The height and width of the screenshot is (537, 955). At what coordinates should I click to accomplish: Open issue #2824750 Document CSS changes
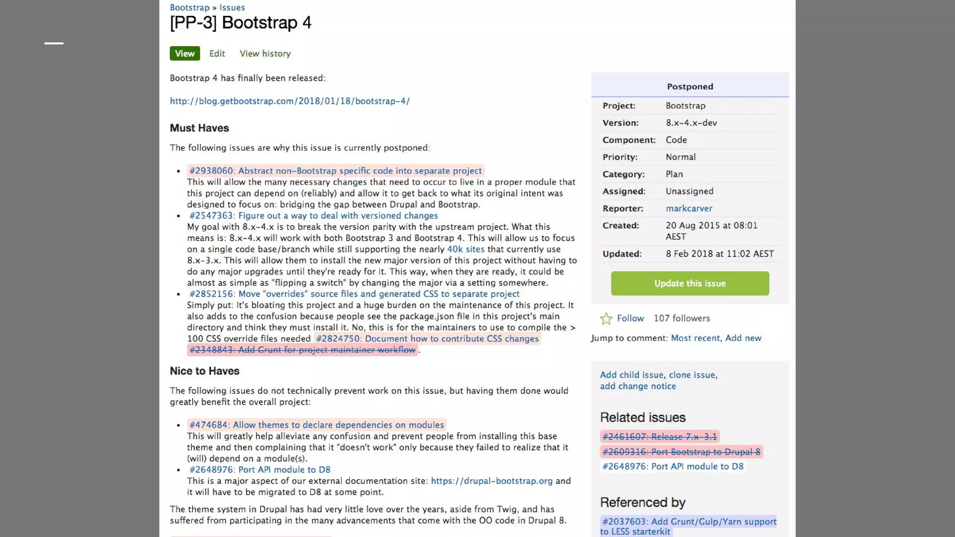[427, 338]
